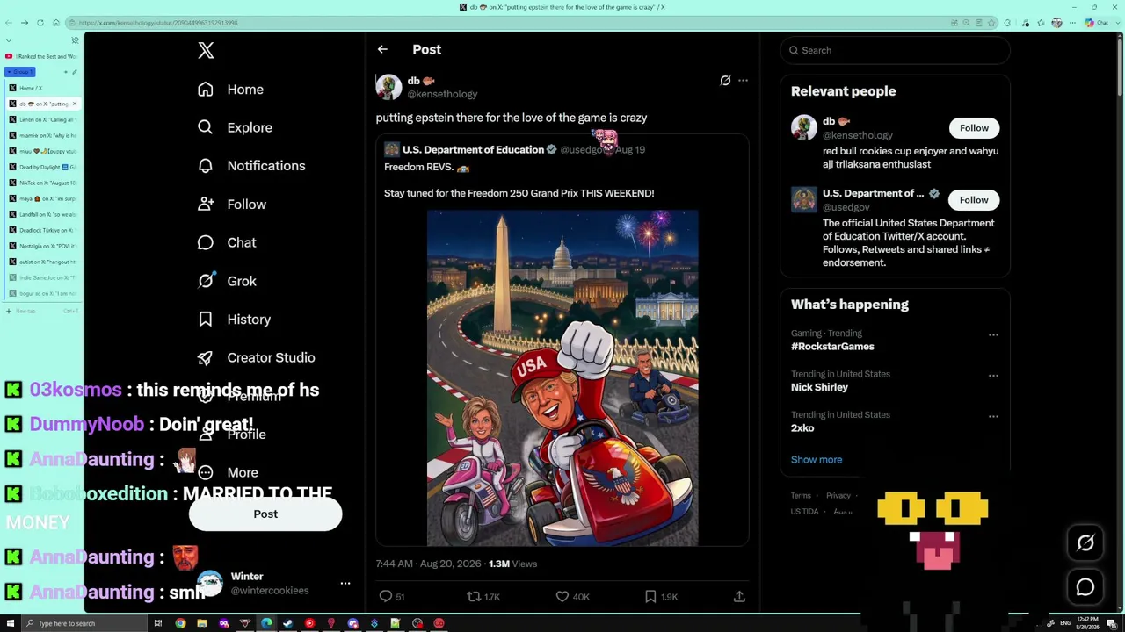The width and height of the screenshot is (1125, 632).
Task: Click the share icon on the post
Action: [739, 597]
